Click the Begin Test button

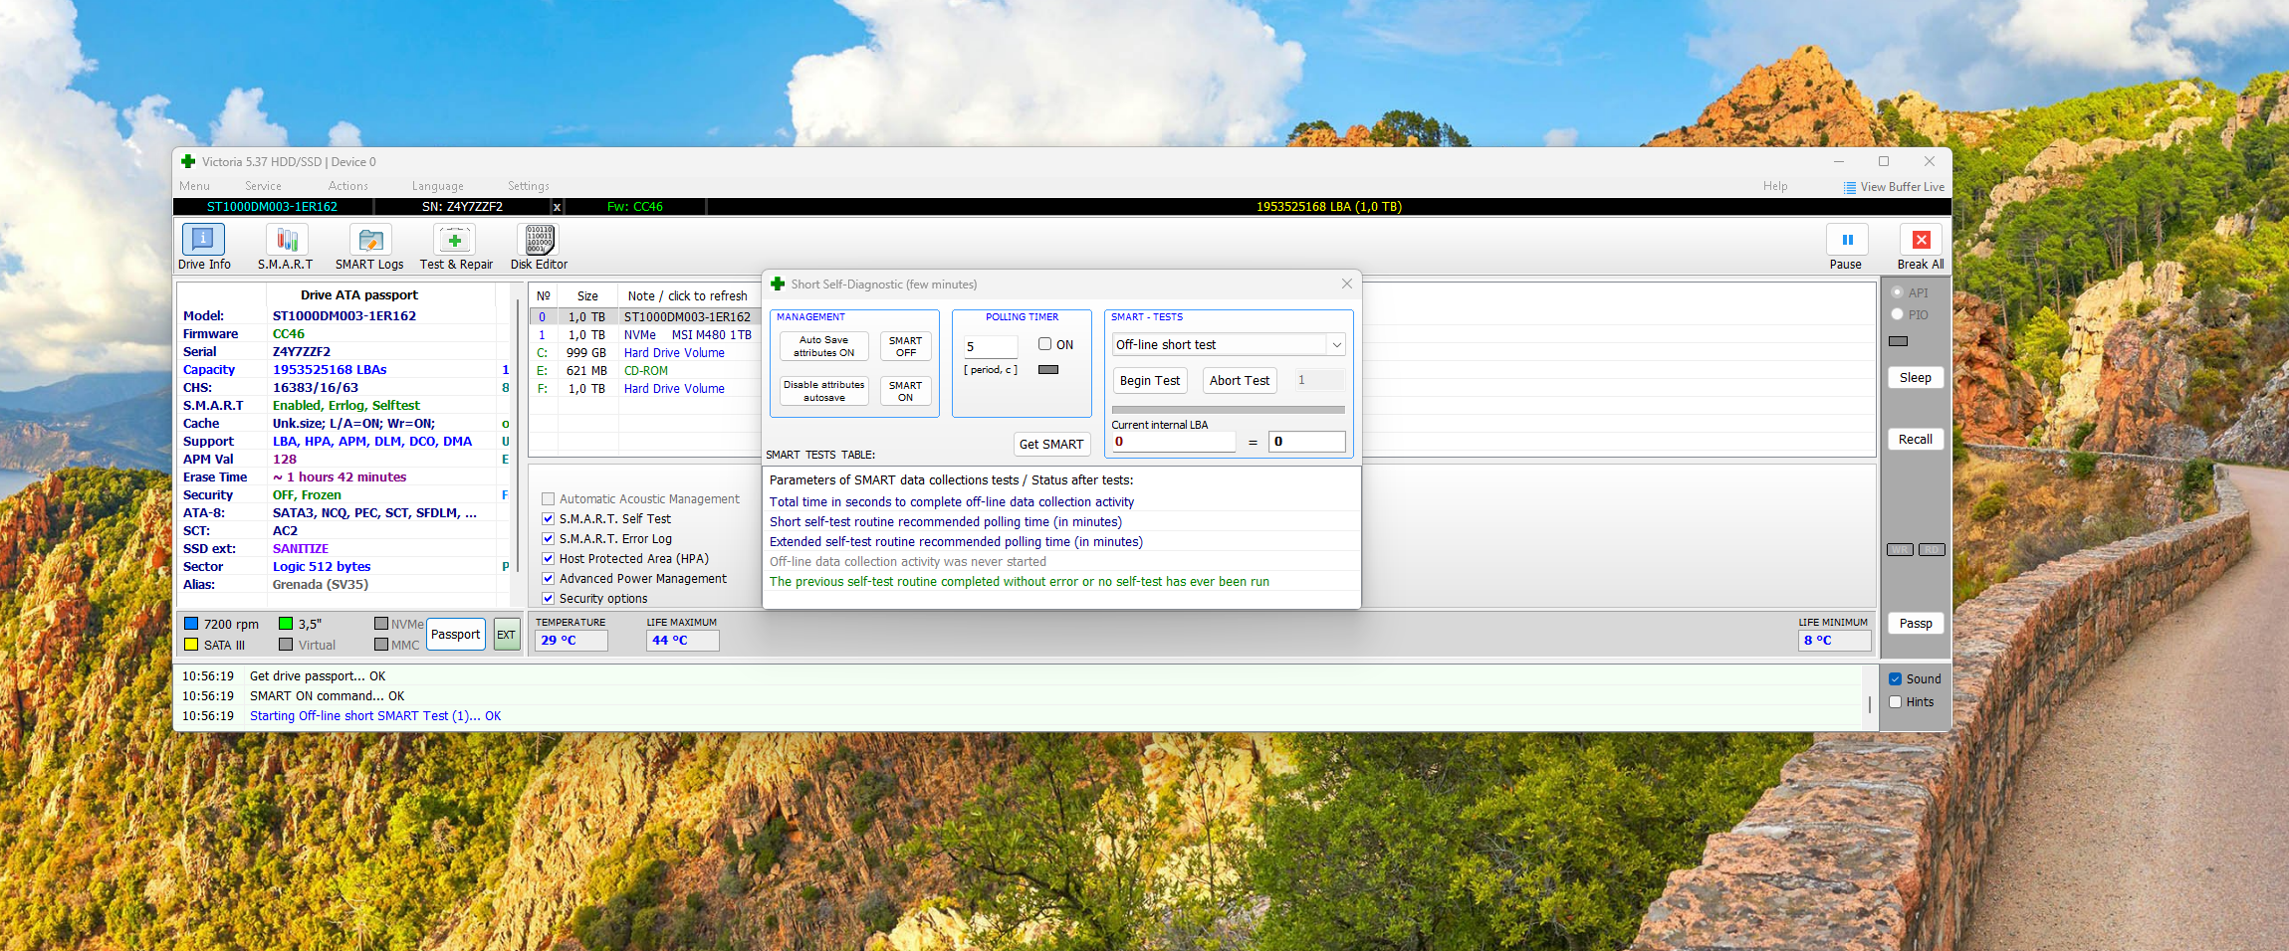[x=1149, y=381]
